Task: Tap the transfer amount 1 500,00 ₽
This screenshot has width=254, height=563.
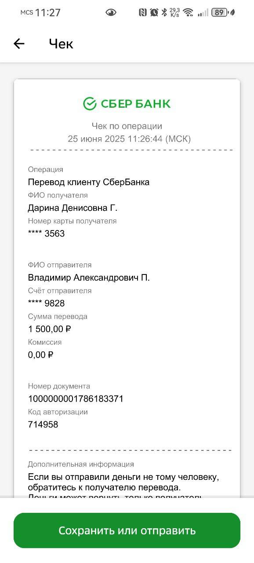Action: pyautogui.click(x=50, y=329)
